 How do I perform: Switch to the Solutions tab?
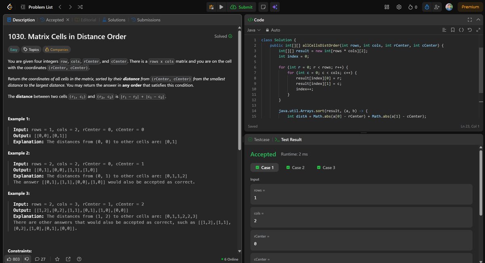114,20
